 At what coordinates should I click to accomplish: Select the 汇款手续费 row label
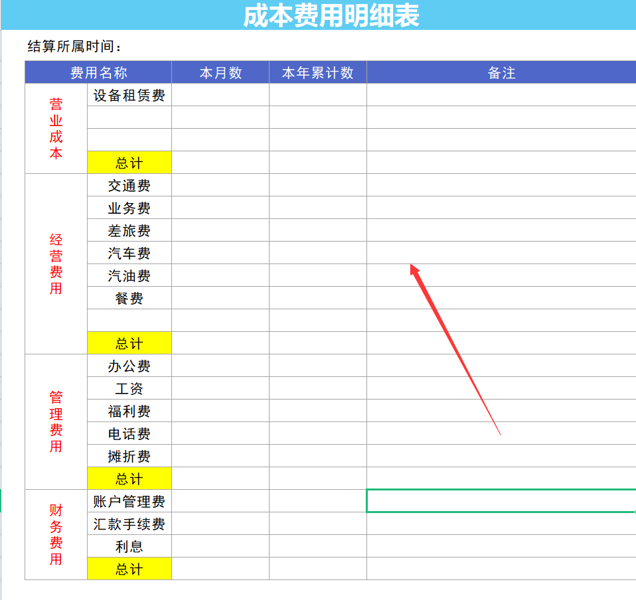coord(129,524)
